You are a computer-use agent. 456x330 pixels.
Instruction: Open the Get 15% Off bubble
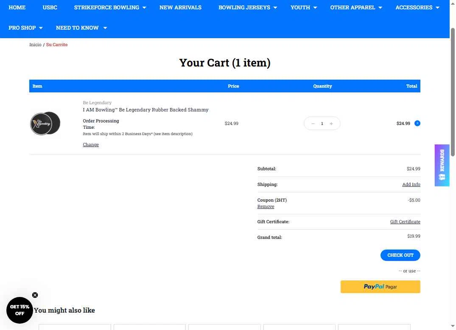point(20,310)
